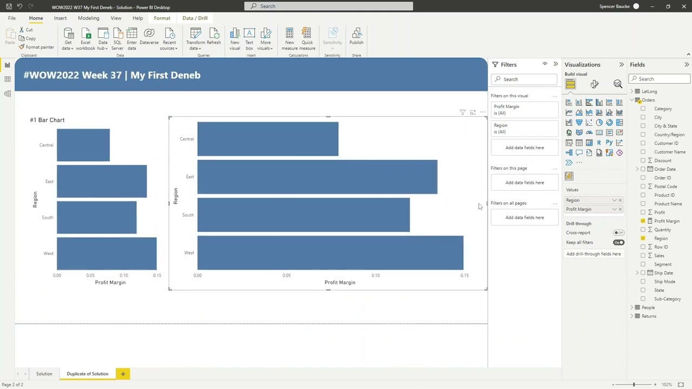Add data fields to page filters
Image resolution: width=692 pixels, height=389 pixels.
tap(524, 183)
